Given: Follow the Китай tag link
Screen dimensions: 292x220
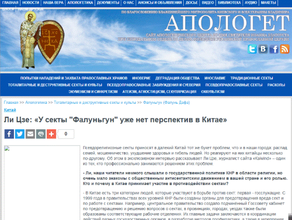Looking at the screenshot, I should coord(10,110).
